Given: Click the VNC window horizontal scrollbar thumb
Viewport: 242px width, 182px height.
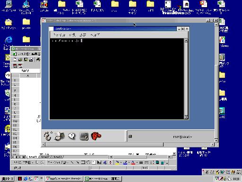Looking at the screenshot, I should [x=104, y=145].
